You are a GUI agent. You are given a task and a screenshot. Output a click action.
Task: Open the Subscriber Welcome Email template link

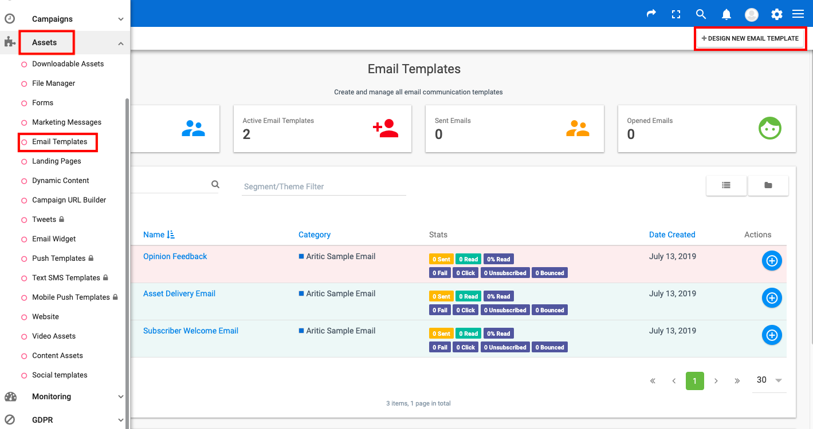point(191,331)
